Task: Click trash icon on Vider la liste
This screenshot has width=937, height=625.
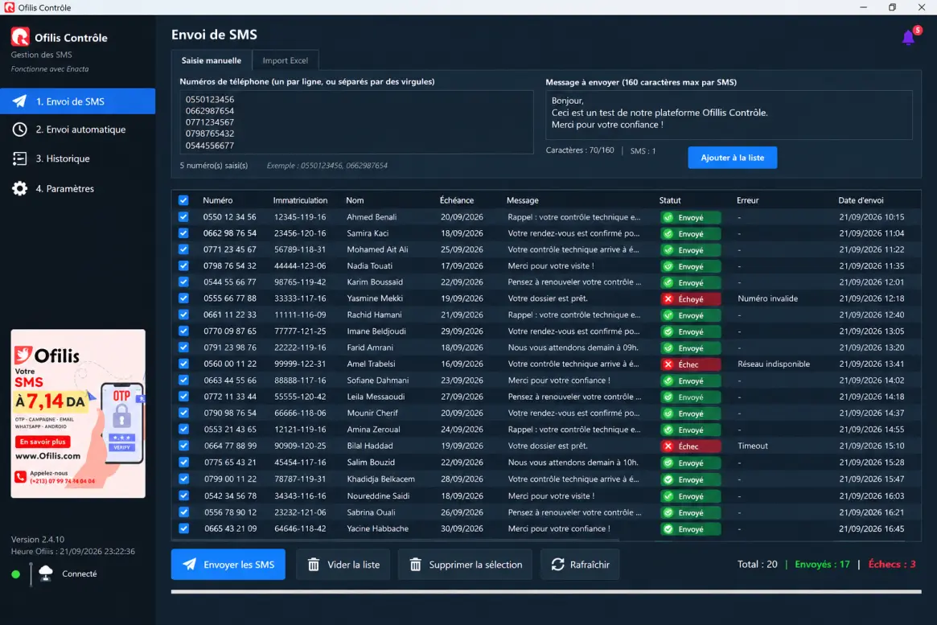Action: coord(313,565)
